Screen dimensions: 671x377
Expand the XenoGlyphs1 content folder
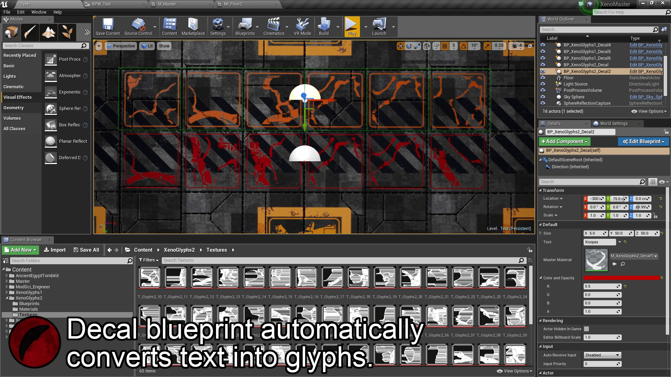[x=7, y=292]
